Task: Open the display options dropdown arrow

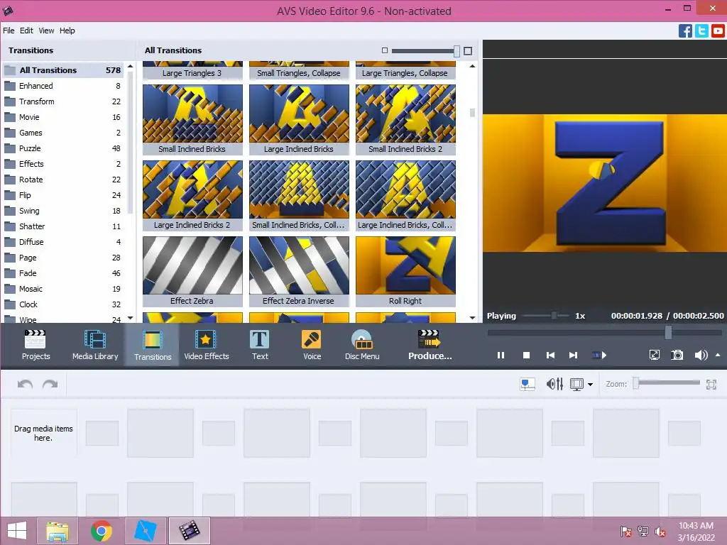Action: pyautogui.click(x=590, y=384)
